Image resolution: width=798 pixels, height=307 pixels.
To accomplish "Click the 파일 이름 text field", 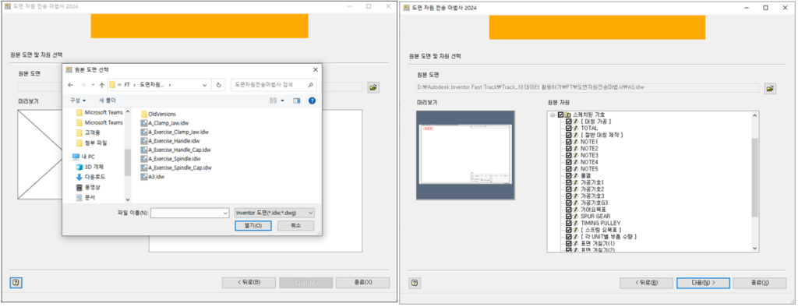I will click(185, 213).
